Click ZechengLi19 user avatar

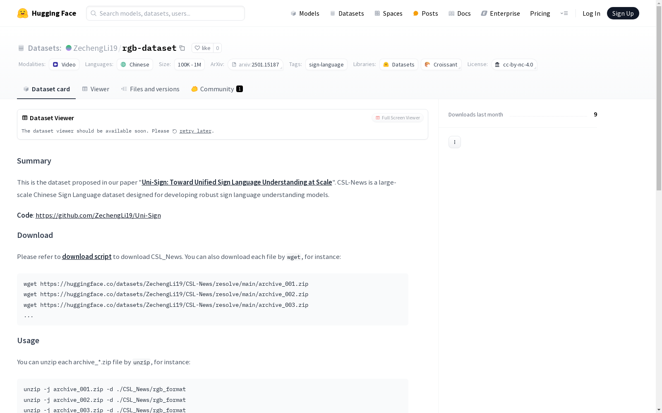click(69, 48)
